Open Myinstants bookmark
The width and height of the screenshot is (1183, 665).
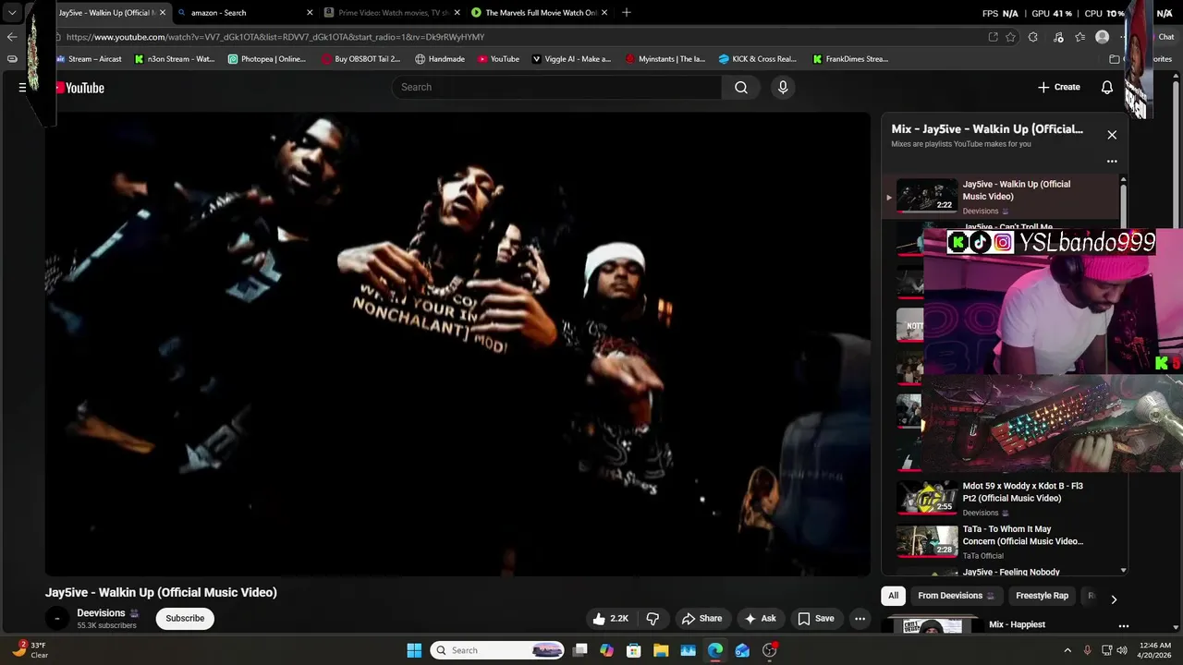(x=665, y=59)
